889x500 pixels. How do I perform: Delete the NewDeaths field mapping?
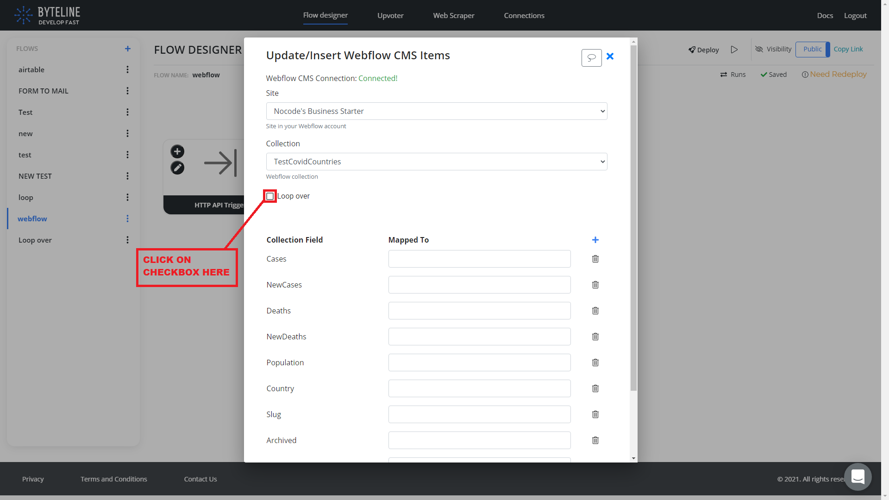click(595, 337)
